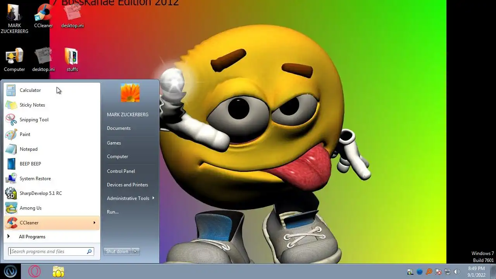The width and height of the screenshot is (496, 279).
Task: Select CCleaner in the Start menu list
Action: pyautogui.click(x=52, y=223)
